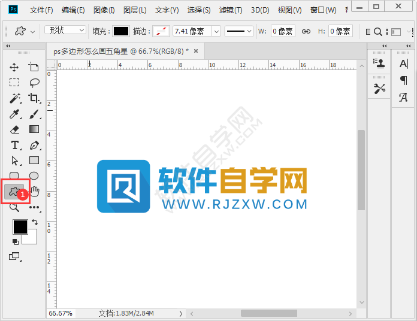The height and width of the screenshot is (321, 417).
Task: Select the Hand tool
Action: 35,191
